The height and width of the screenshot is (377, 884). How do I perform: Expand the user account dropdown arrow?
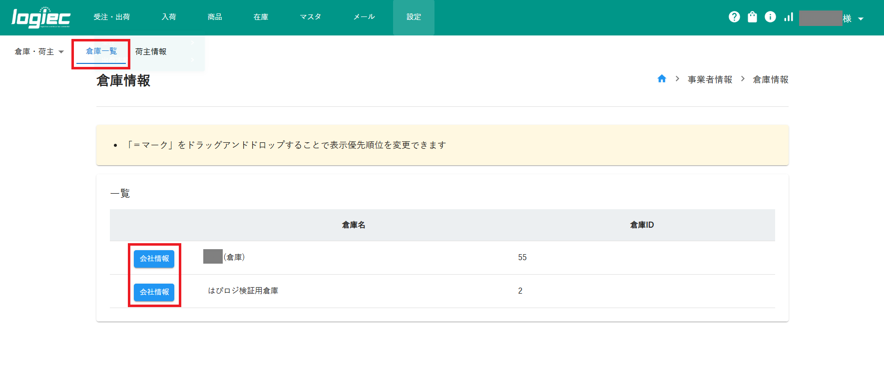pyautogui.click(x=861, y=19)
